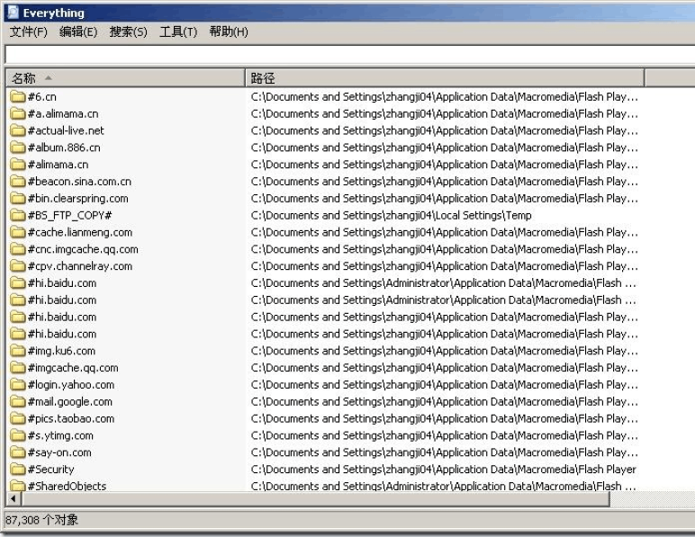Open the 编辑(E) menu
Screen dimensions: 695x537
tap(78, 31)
